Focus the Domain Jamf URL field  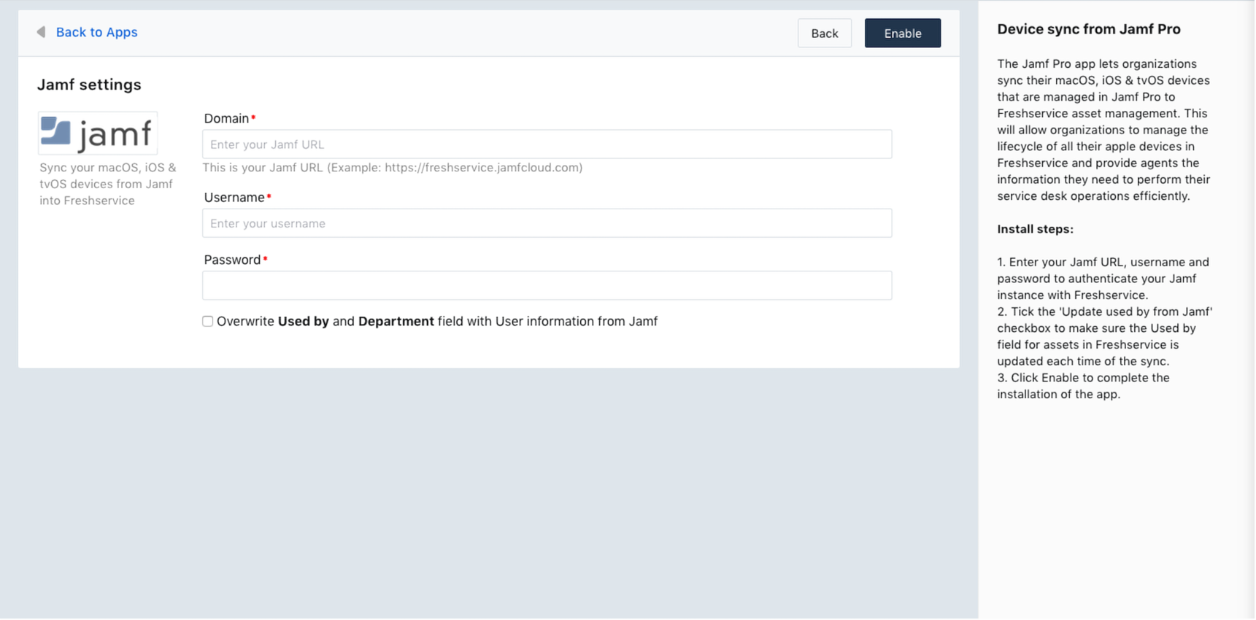(x=547, y=144)
